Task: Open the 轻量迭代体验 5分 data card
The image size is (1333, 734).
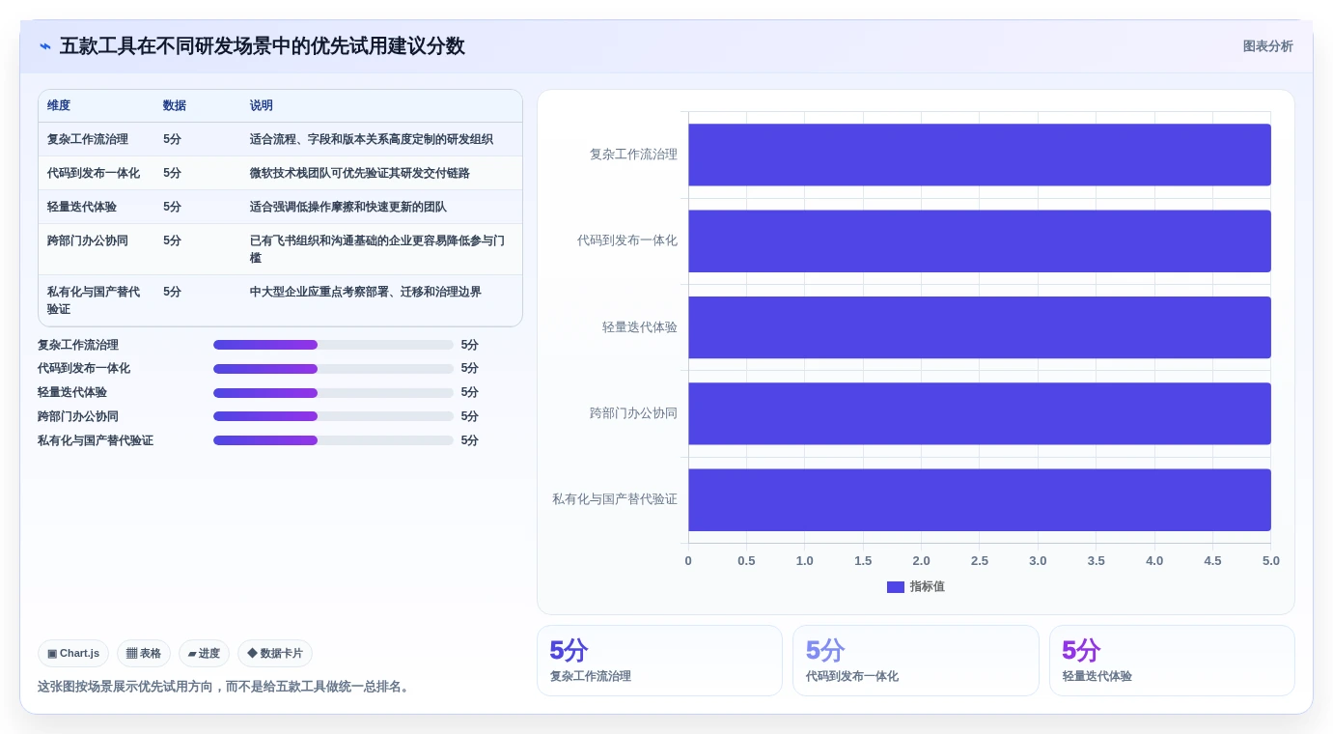Action: [x=1172, y=661]
